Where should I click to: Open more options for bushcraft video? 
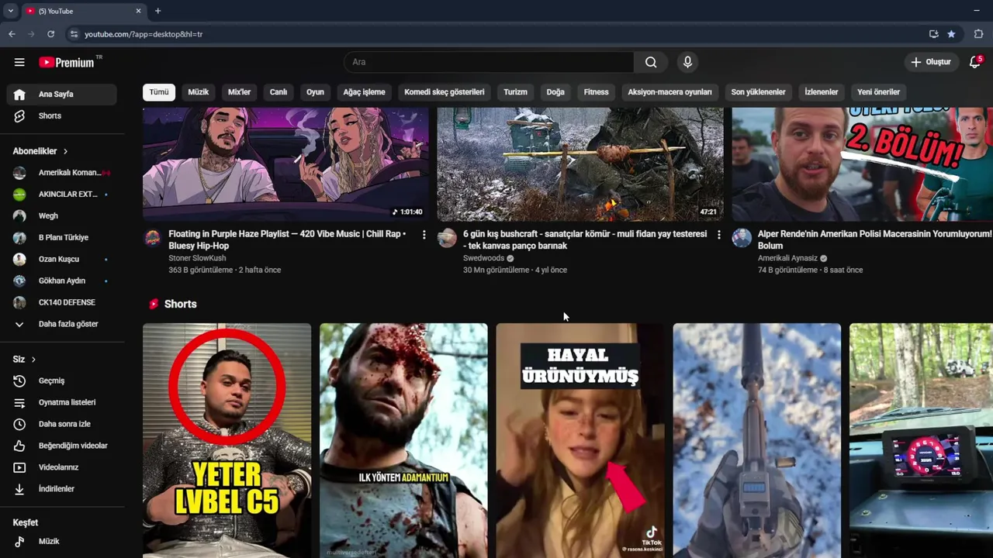point(718,235)
